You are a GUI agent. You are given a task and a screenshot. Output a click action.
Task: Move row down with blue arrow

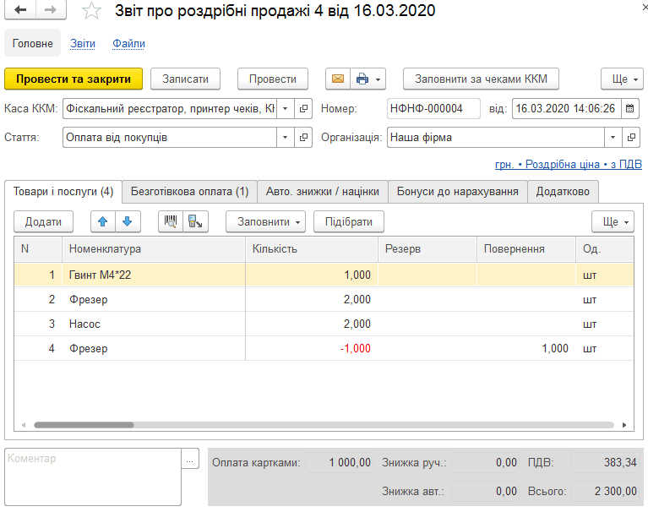[128, 221]
